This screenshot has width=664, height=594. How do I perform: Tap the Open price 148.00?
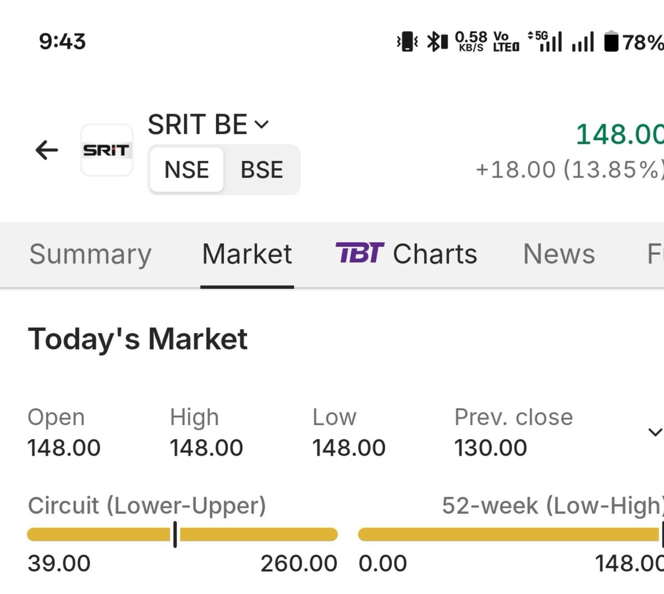[x=64, y=448]
